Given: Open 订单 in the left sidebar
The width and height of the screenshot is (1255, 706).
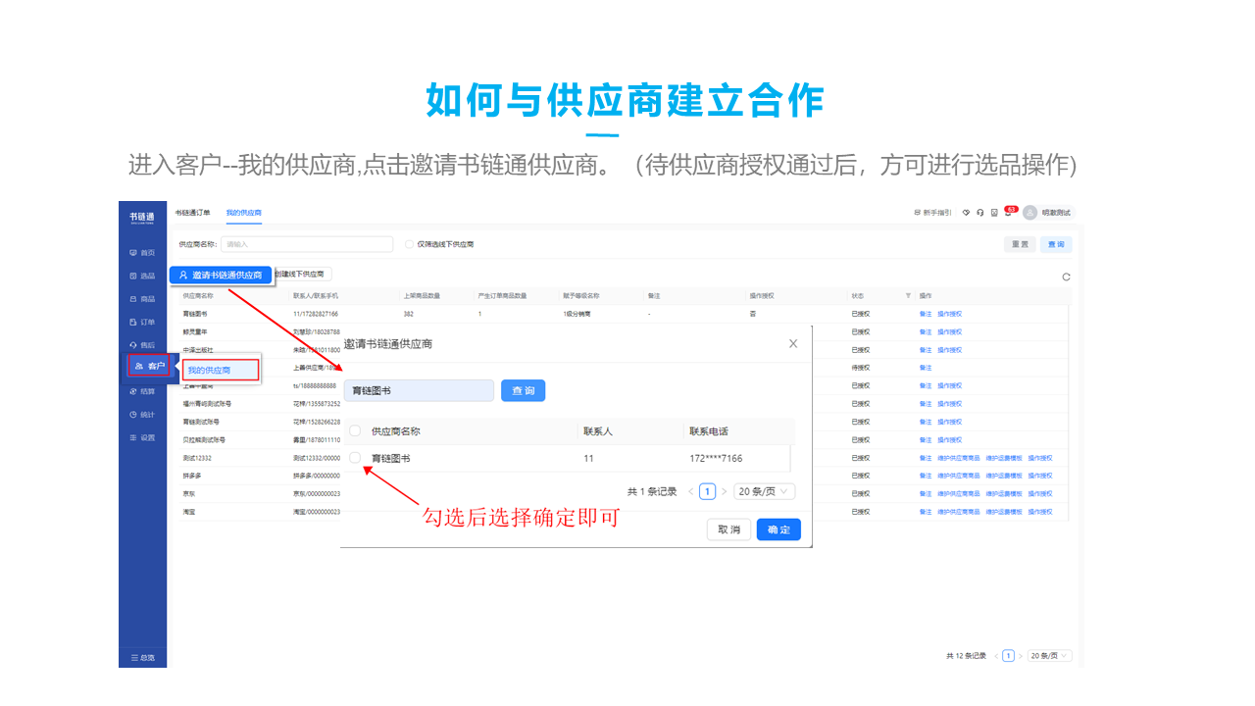Looking at the screenshot, I should pyautogui.click(x=142, y=322).
